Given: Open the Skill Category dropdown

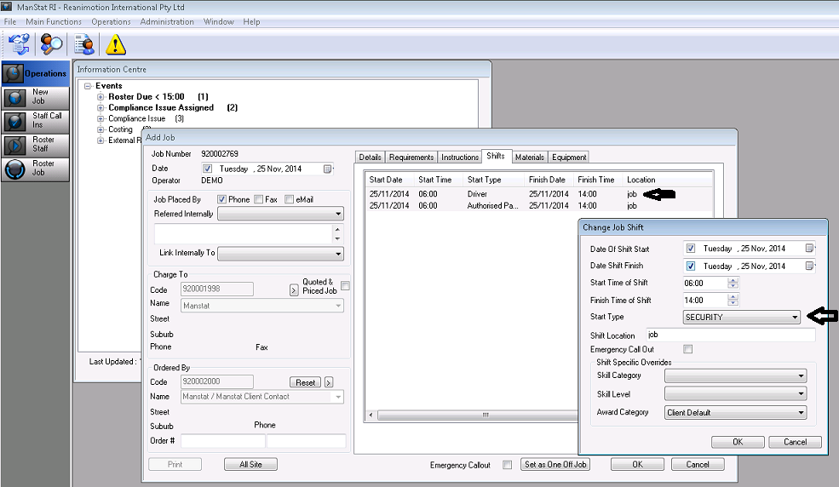Looking at the screenshot, I should coord(736,376).
